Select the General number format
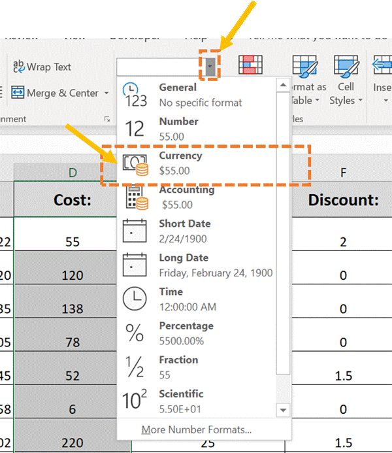392x453 pixels. click(x=196, y=95)
